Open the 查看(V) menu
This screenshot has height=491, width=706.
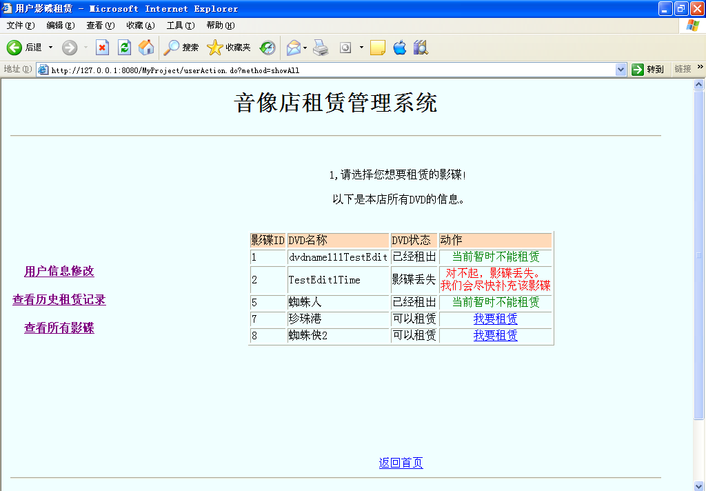pos(101,26)
